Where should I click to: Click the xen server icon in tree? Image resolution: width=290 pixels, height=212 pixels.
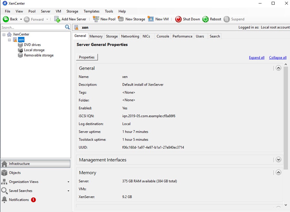[x=15, y=40]
